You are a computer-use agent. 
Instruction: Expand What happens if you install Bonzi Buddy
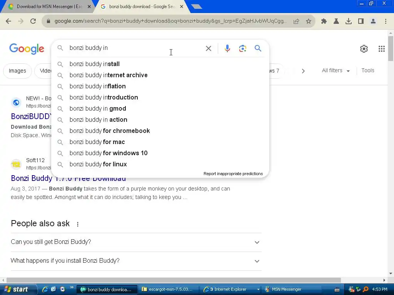coord(136,261)
